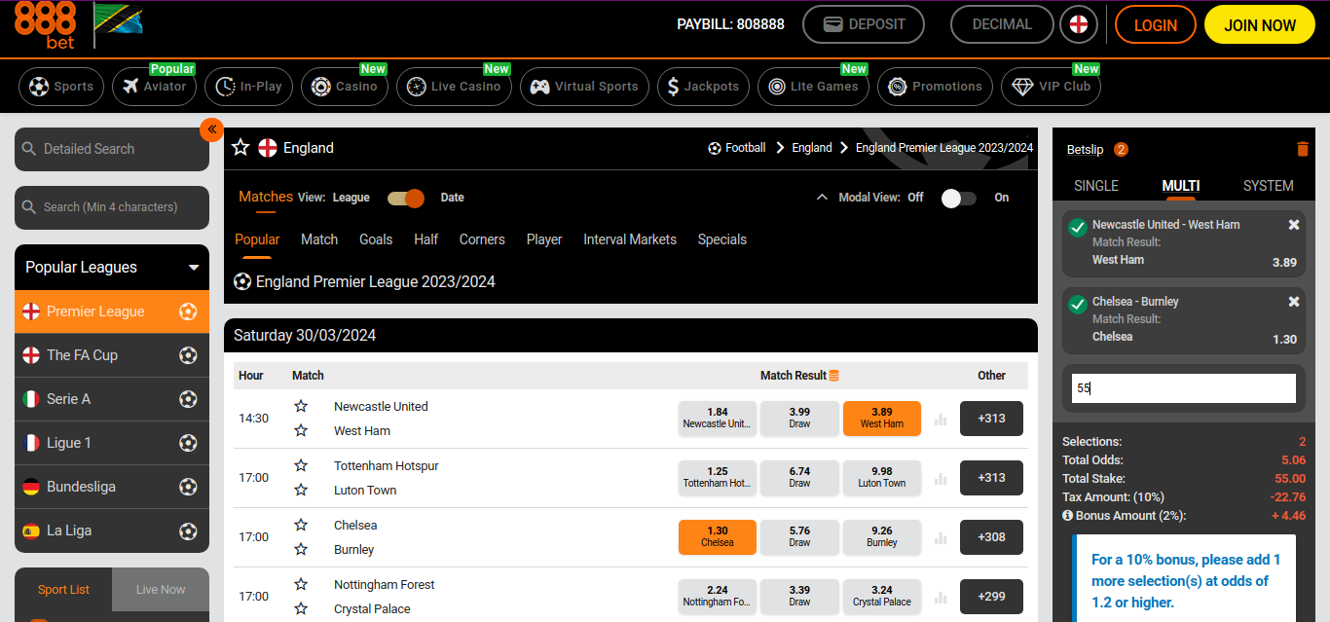Click the Bonus Amount info icon
The width and height of the screenshot is (1330, 622).
tap(1067, 515)
